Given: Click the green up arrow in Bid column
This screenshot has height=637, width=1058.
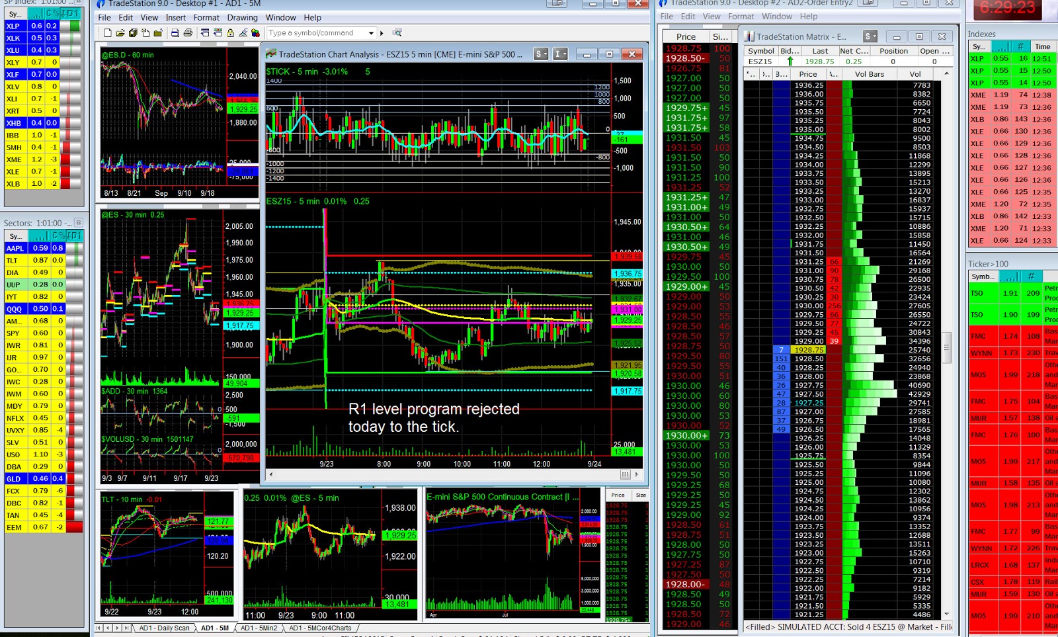Looking at the screenshot, I should (790, 62).
